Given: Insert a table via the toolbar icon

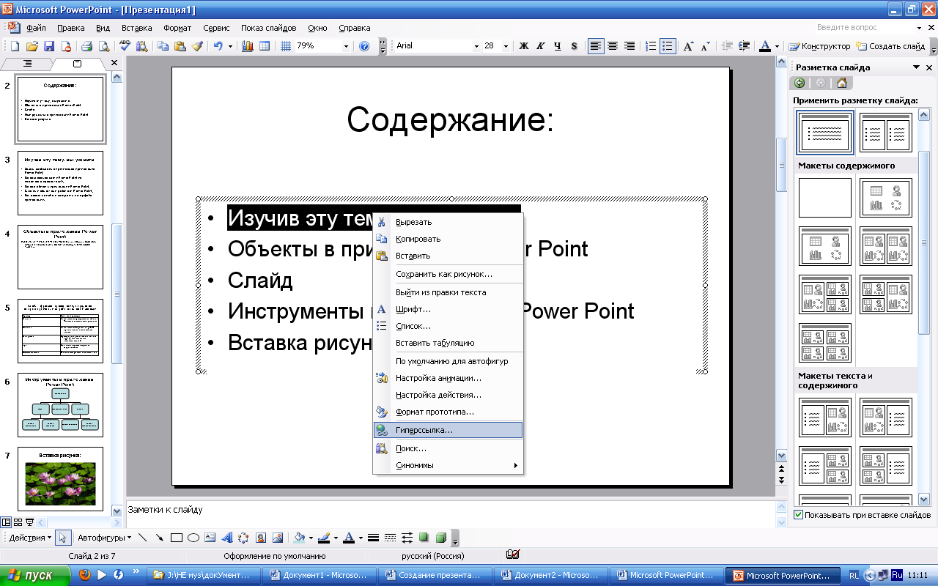Looking at the screenshot, I should point(264,46).
